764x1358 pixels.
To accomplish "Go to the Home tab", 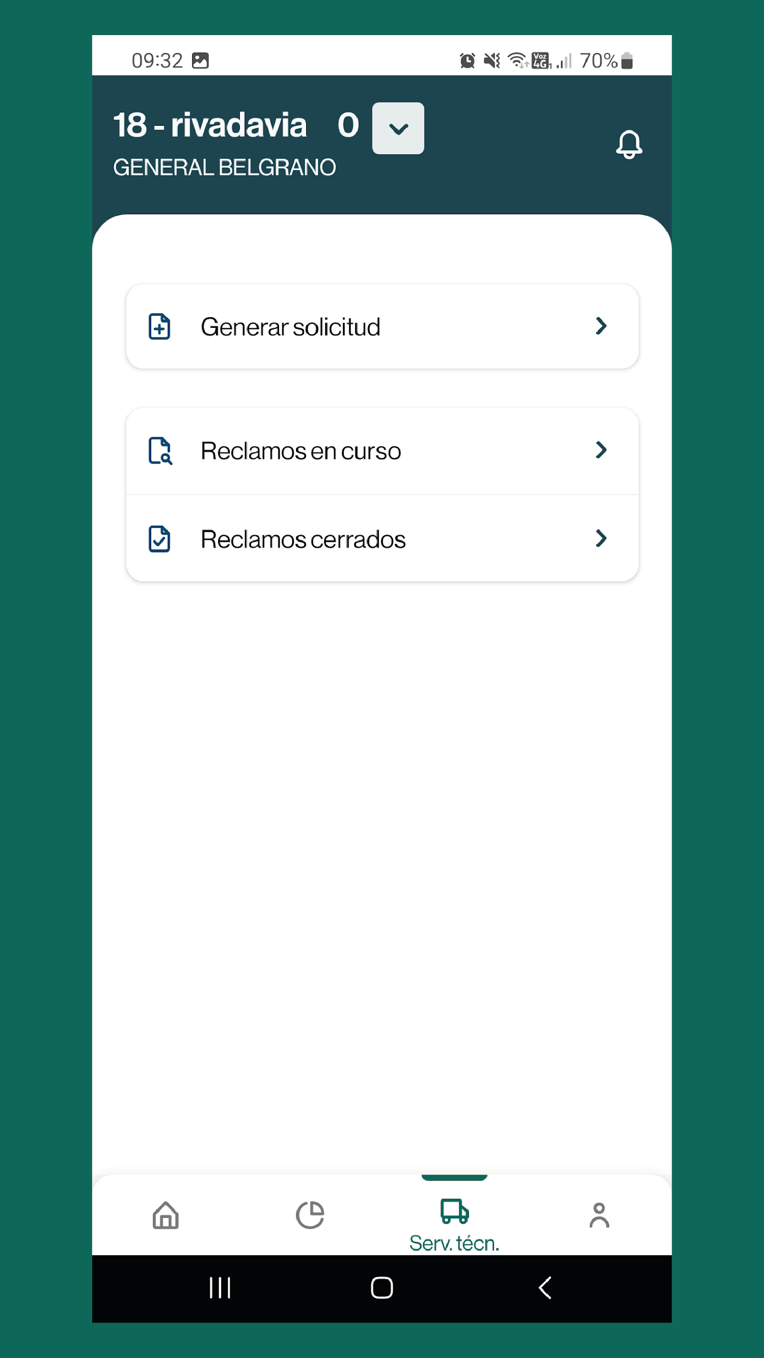I will click(166, 1215).
